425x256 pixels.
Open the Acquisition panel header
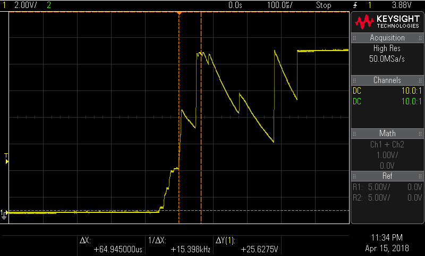[x=387, y=38]
